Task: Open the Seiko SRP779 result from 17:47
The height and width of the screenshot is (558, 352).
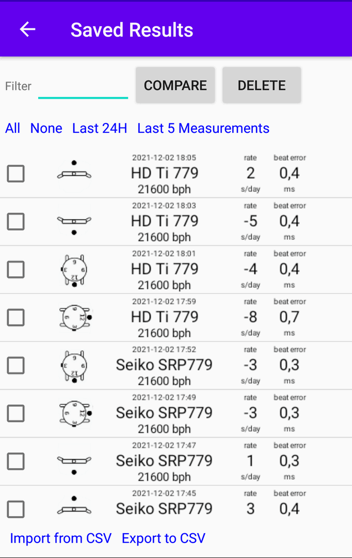Action: (x=164, y=460)
